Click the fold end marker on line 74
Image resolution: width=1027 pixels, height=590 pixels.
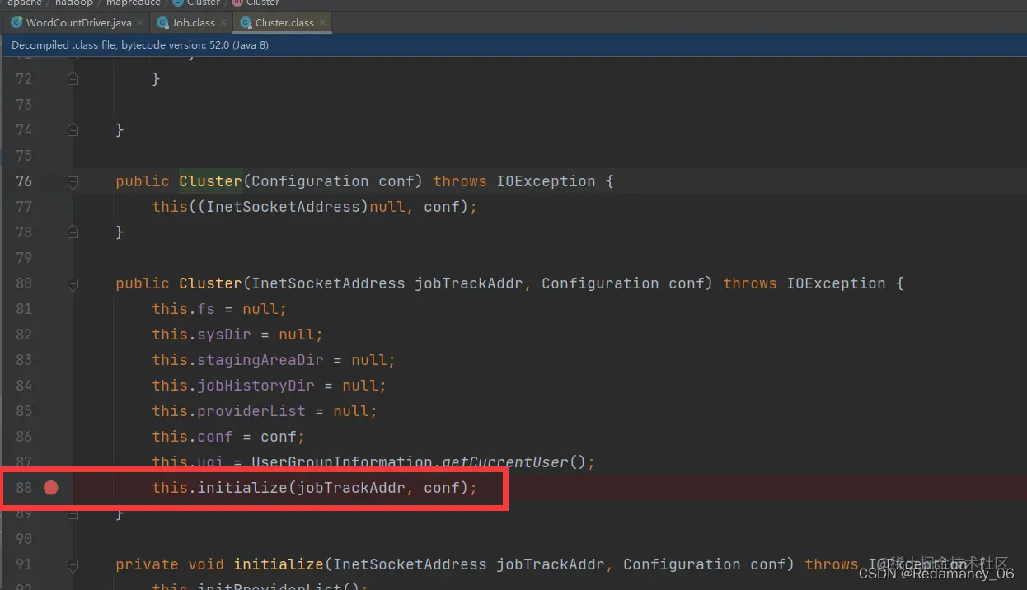pyautogui.click(x=73, y=130)
